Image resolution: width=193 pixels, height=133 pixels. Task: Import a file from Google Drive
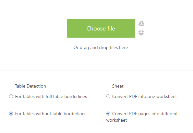click(141, 24)
